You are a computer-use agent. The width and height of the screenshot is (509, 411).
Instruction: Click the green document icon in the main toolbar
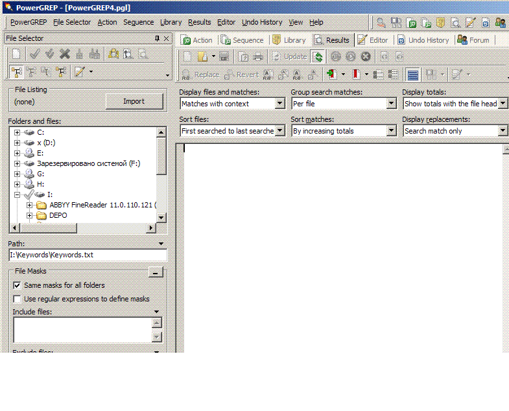coord(411,23)
